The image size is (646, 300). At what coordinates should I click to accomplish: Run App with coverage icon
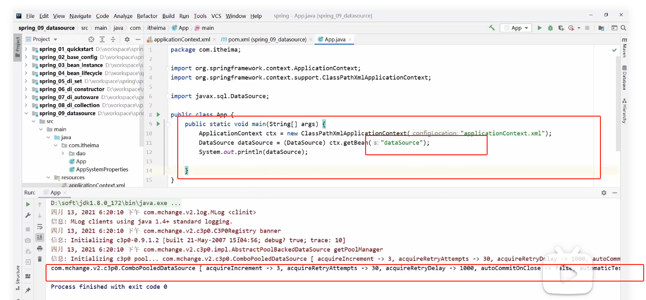coord(561,28)
